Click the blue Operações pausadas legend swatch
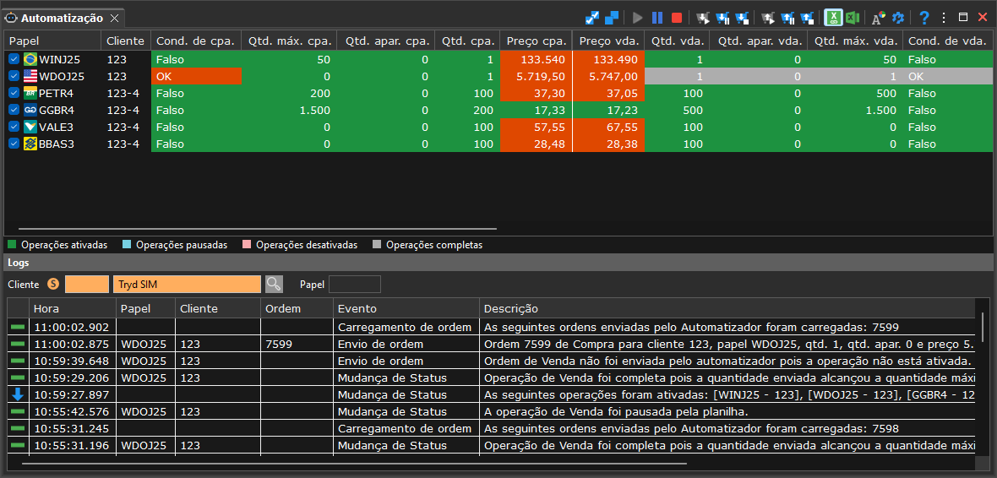 [x=127, y=245]
